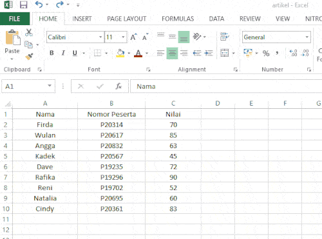Click the Cut scissors icon

29,33
